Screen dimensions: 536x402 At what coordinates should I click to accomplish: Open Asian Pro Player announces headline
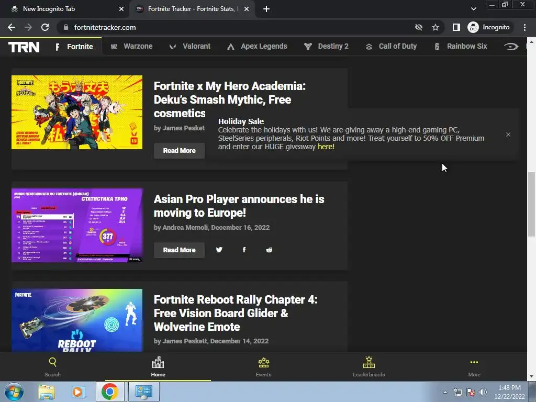[x=239, y=206]
